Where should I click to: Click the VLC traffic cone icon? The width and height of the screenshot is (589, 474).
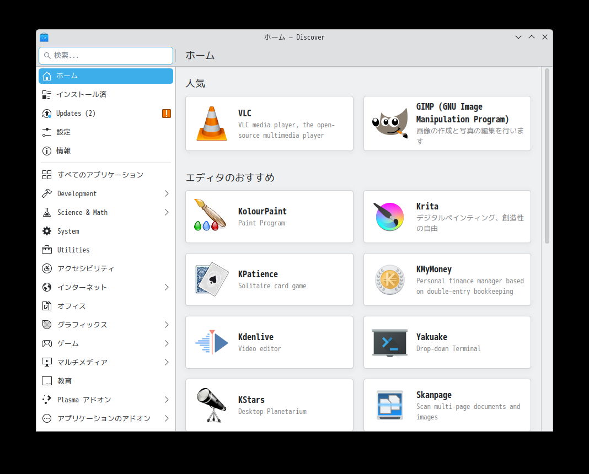tap(211, 123)
